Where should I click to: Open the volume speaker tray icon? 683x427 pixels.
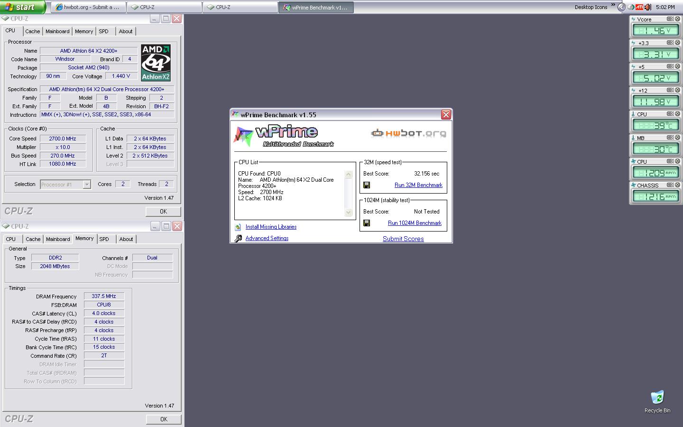point(648,7)
